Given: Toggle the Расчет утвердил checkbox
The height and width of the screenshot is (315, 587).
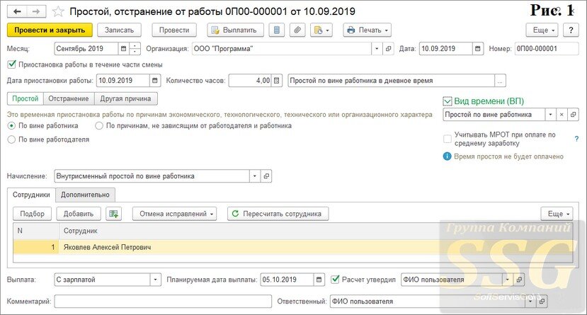Looking at the screenshot, I should point(336,279).
